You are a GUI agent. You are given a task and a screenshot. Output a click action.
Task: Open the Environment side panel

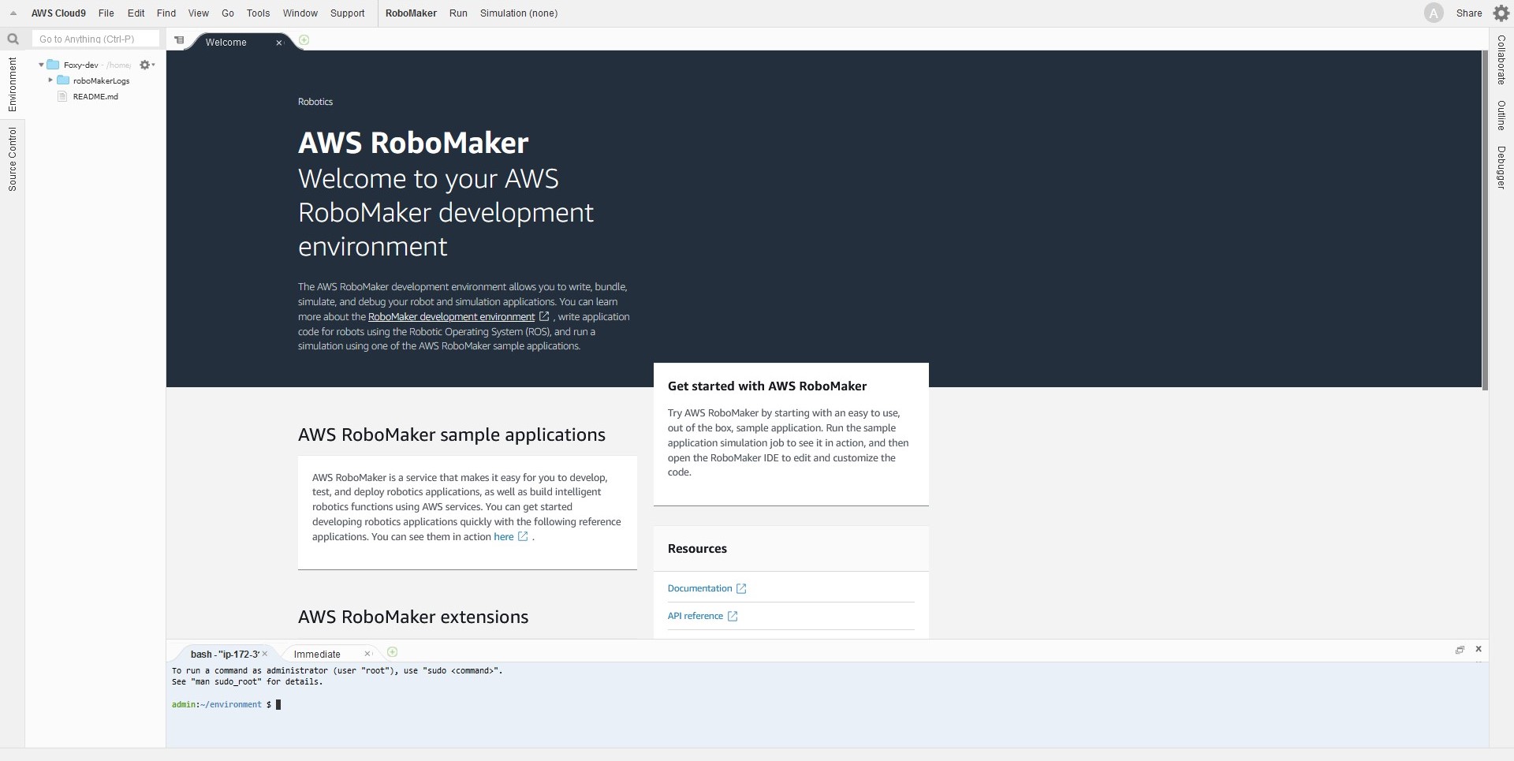coord(13,84)
